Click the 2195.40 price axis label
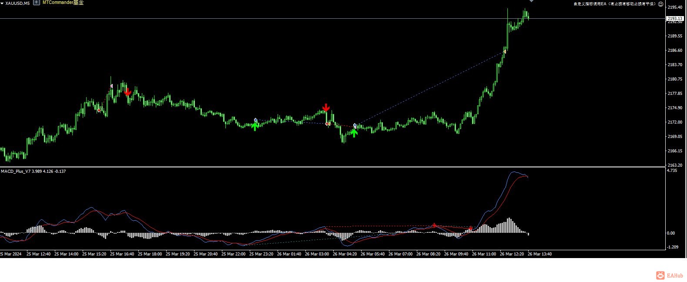The image size is (687, 282). click(675, 7)
